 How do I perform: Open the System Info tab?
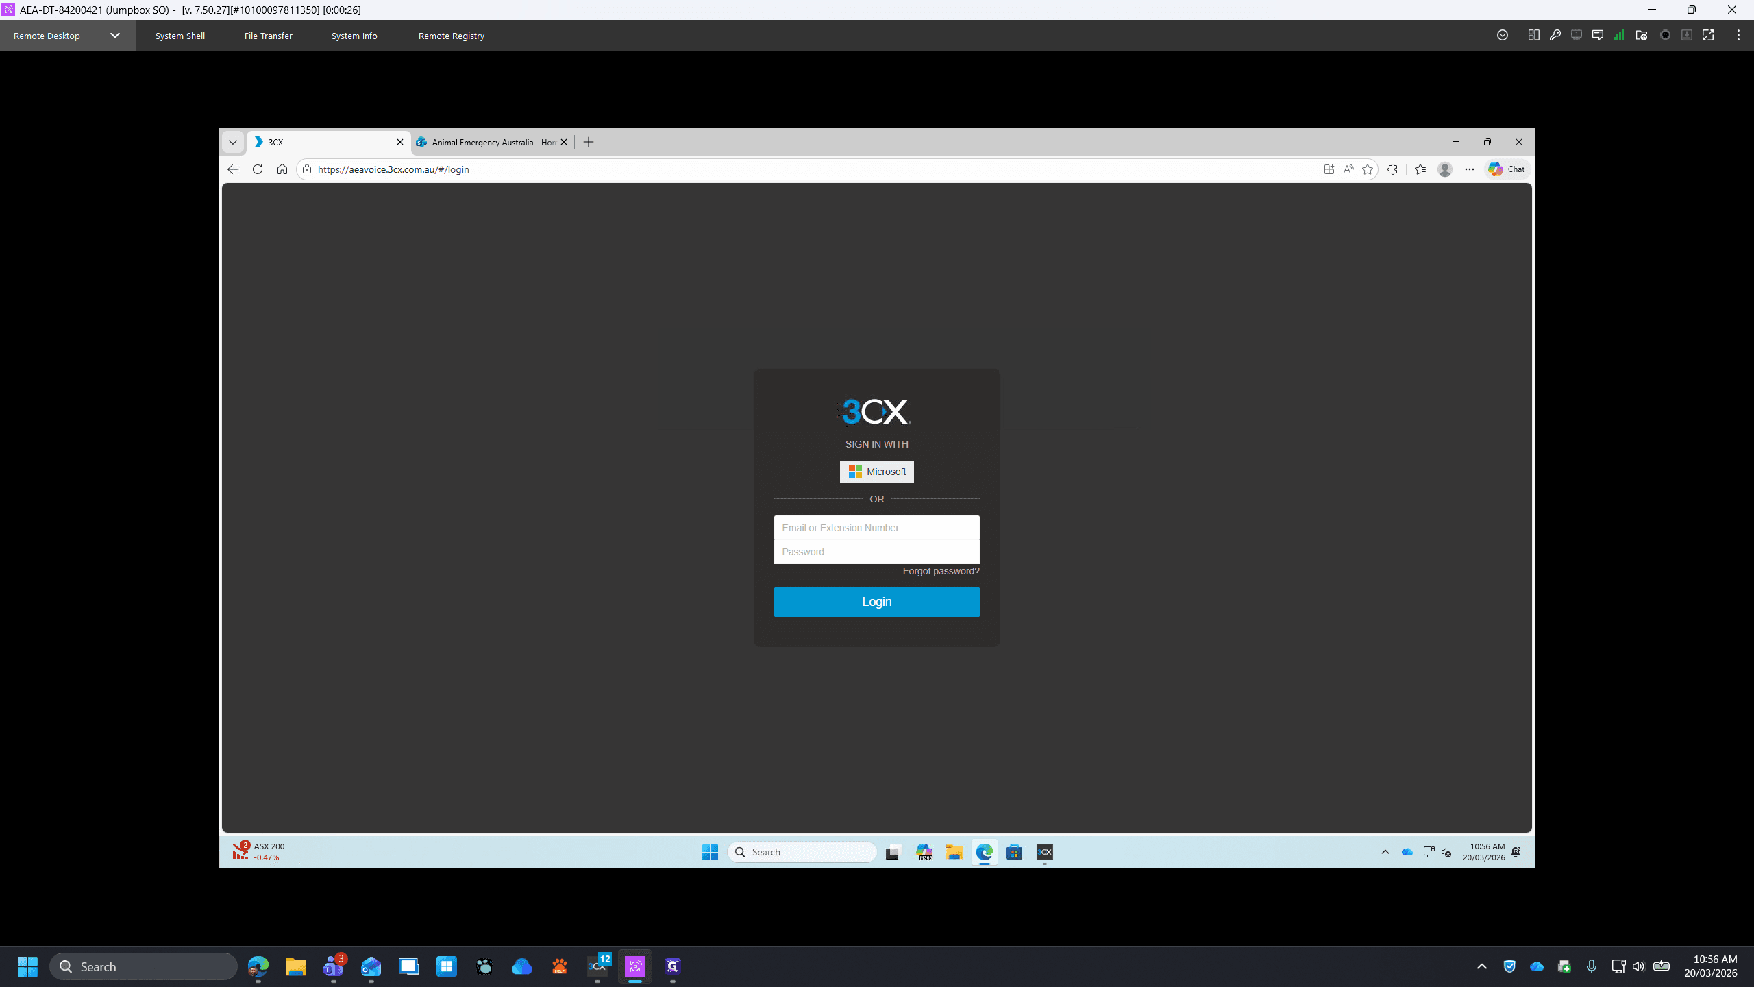[x=354, y=36]
